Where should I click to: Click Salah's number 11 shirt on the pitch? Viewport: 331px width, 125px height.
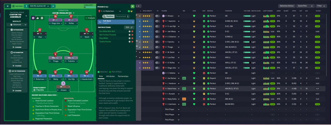click(x=86, y=30)
